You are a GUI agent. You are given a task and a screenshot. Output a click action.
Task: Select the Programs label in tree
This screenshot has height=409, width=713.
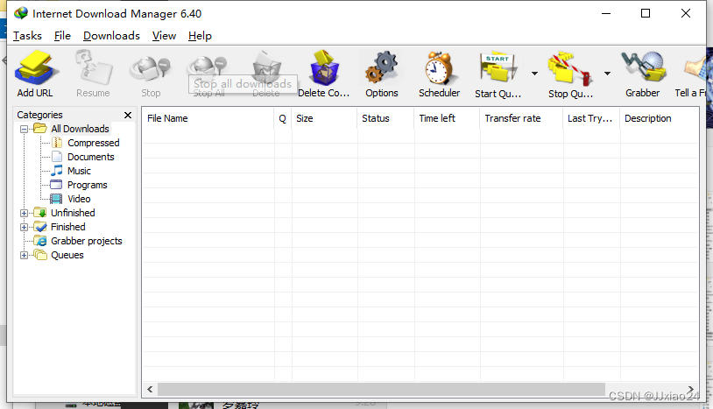click(x=88, y=185)
